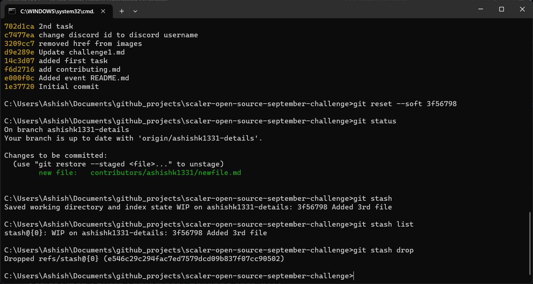Select the green newfile.md file path
533x284 pixels.
pos(166,172)
